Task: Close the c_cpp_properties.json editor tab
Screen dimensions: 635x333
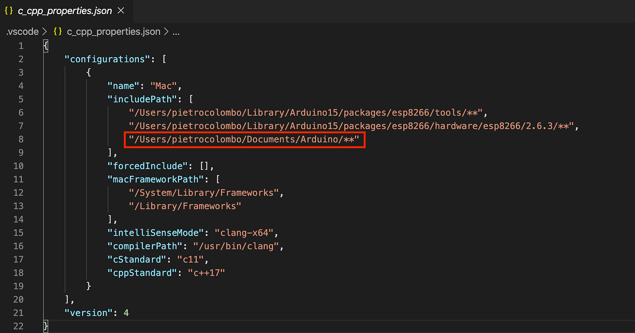Action: tap(120, 10)
